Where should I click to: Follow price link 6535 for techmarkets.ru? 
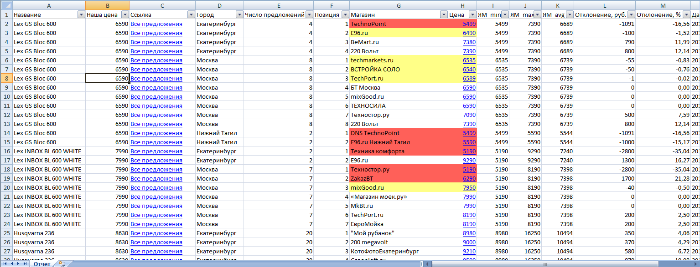tap(469, 60)
